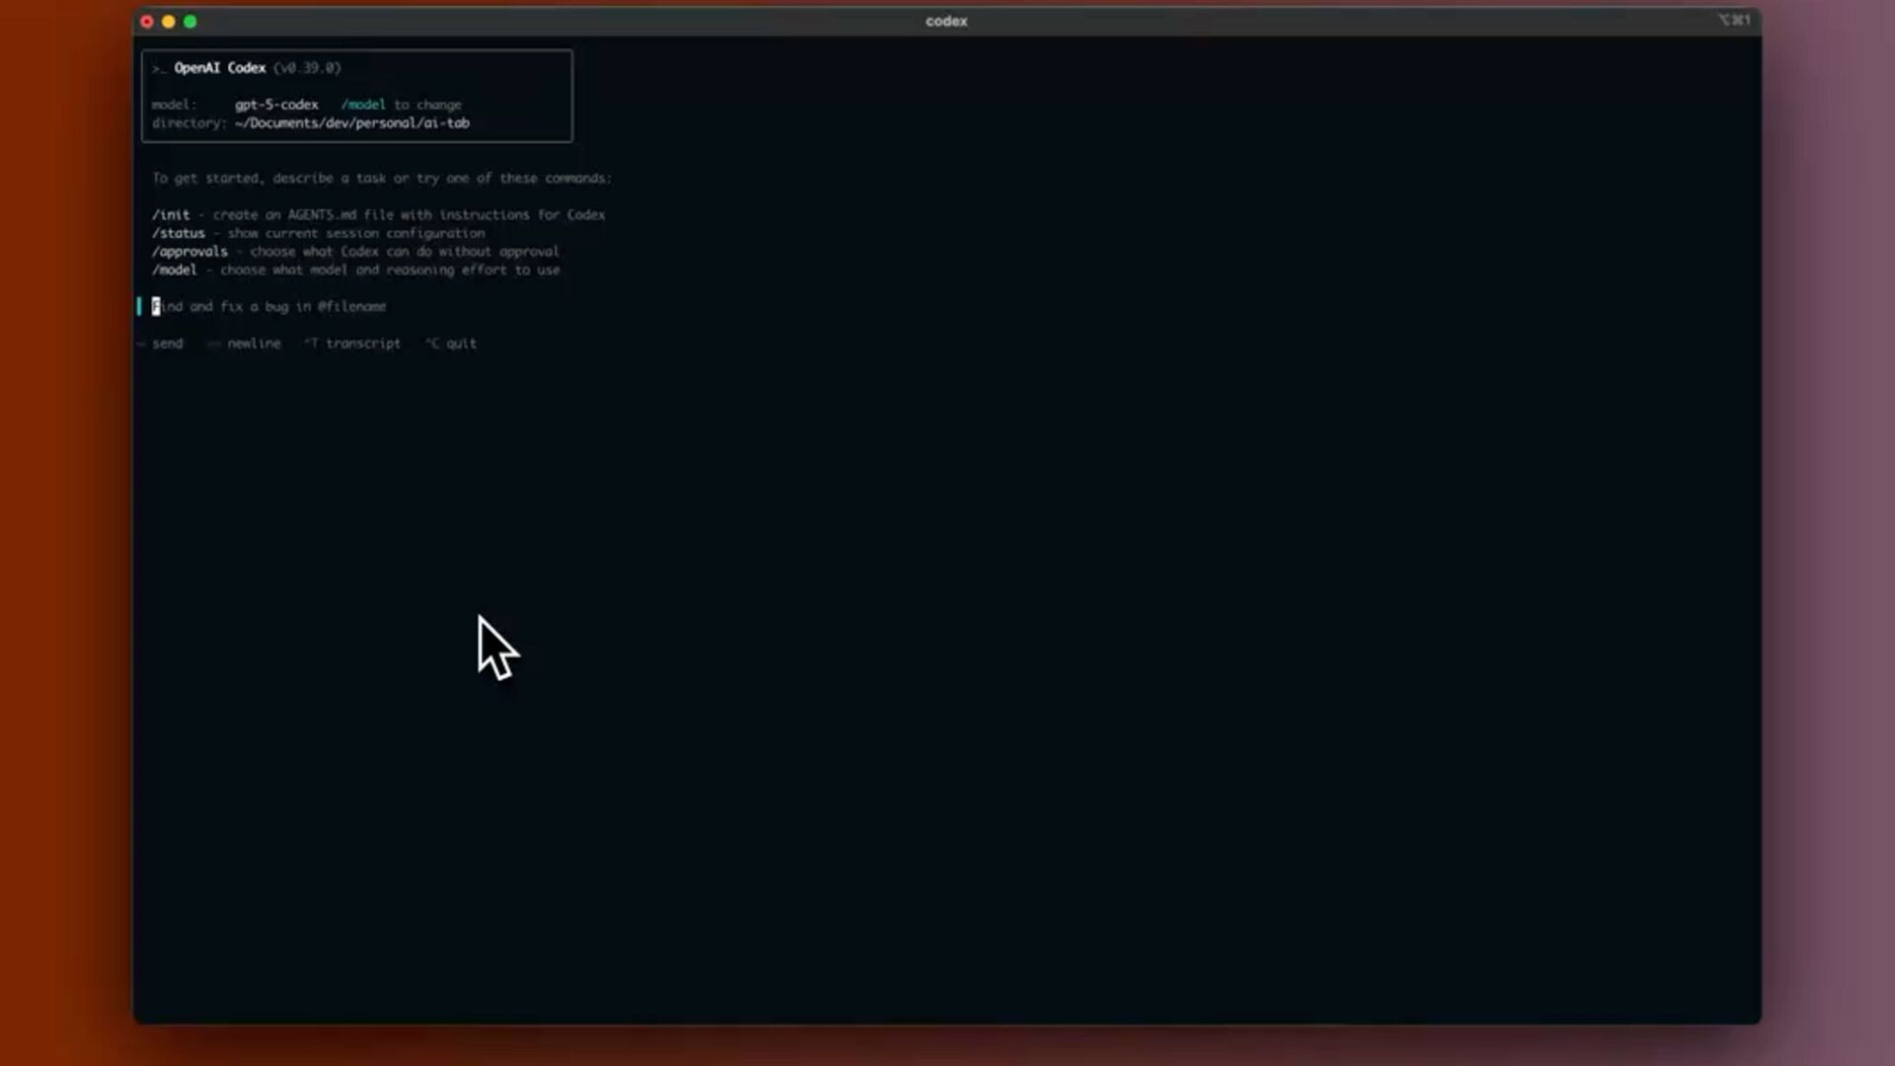Click the (v0.39.0) version label
This screenshot has height=1066, width=1895.
coord(307,68)
